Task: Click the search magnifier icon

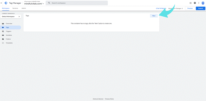Action: point(49,3)
